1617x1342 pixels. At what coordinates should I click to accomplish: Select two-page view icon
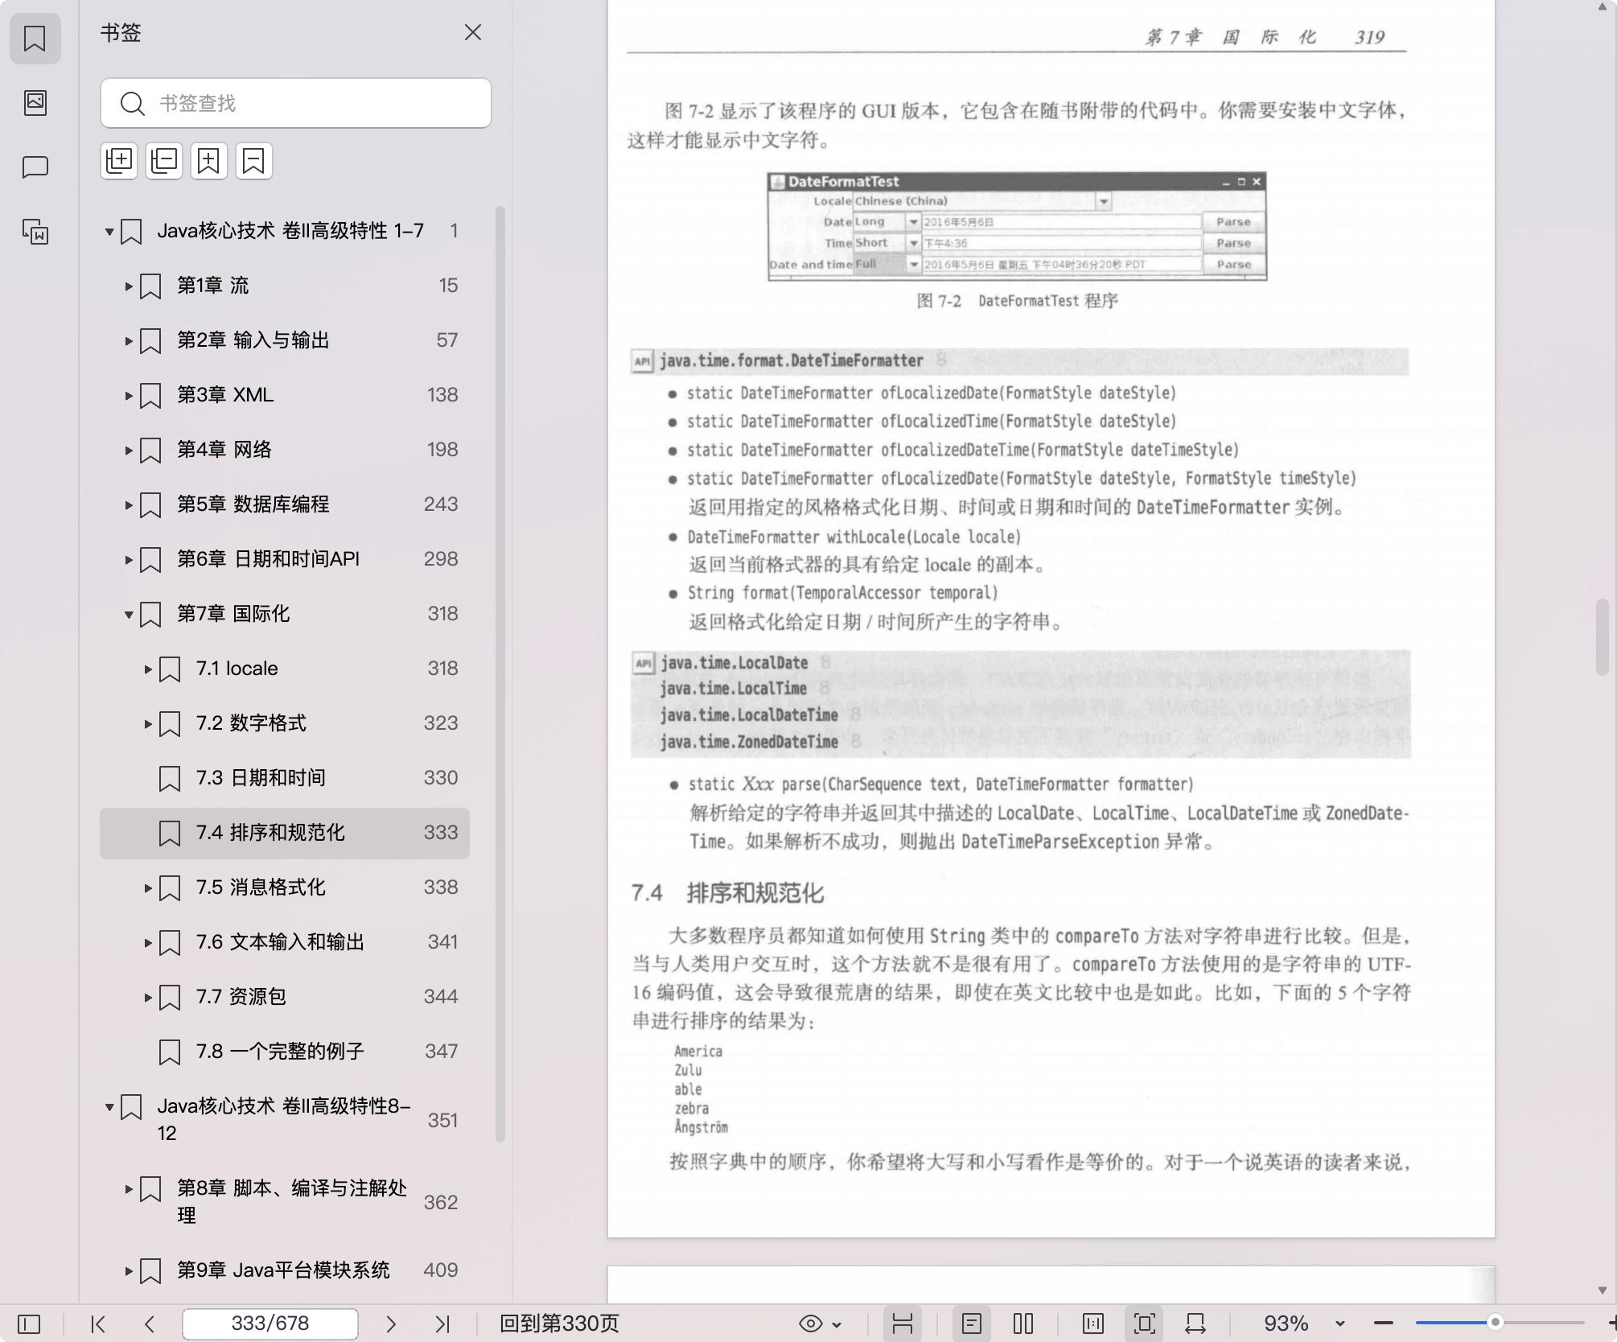tap(1023, 1323)
